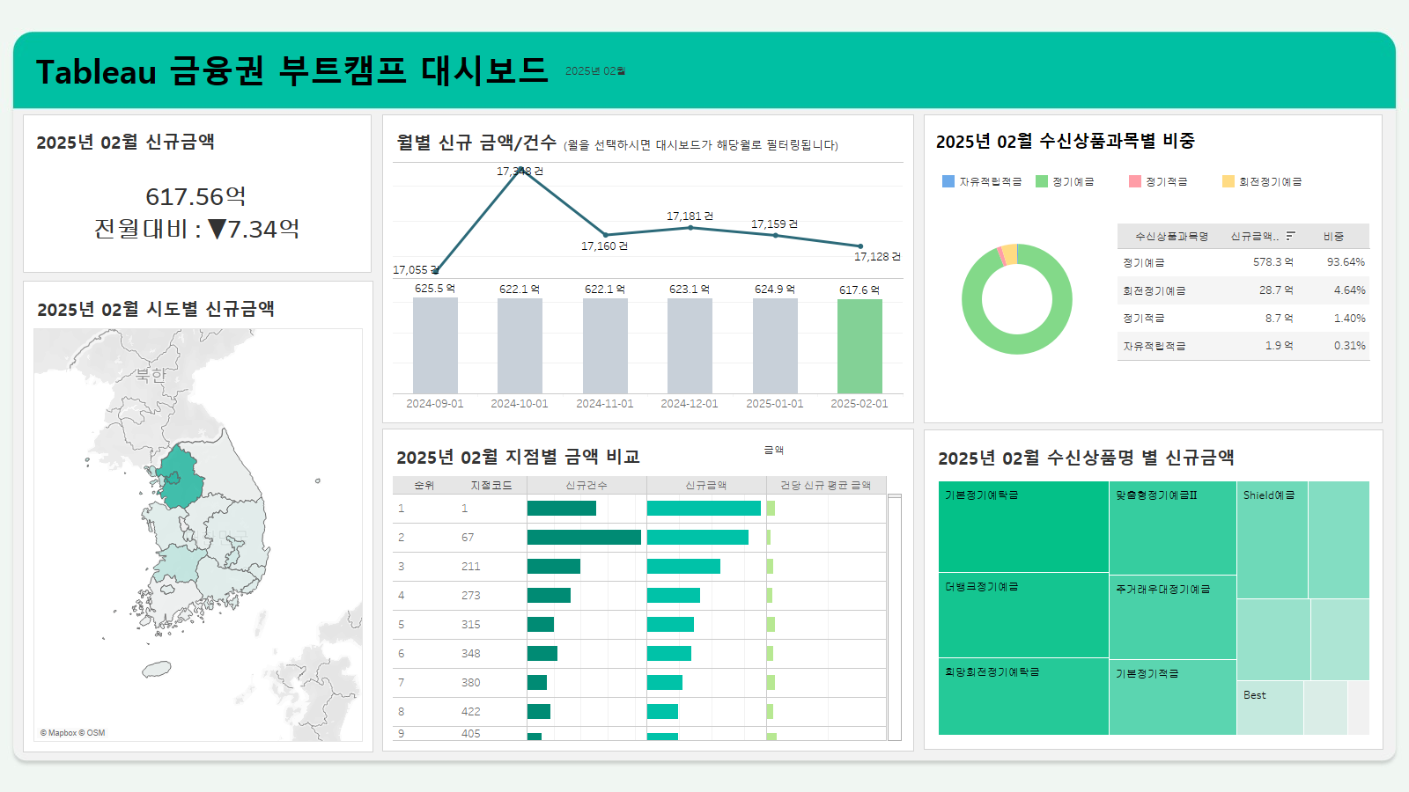Click the 신규건수 column header
1409x792 pixels.
pyautogui.click(x=586, y=485)
